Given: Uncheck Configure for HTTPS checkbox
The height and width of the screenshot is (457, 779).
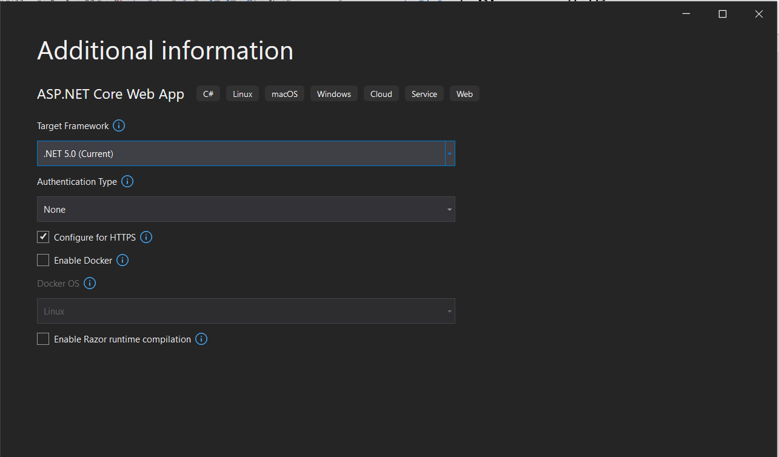Looking at the screenshot, I should click(43, 237).
